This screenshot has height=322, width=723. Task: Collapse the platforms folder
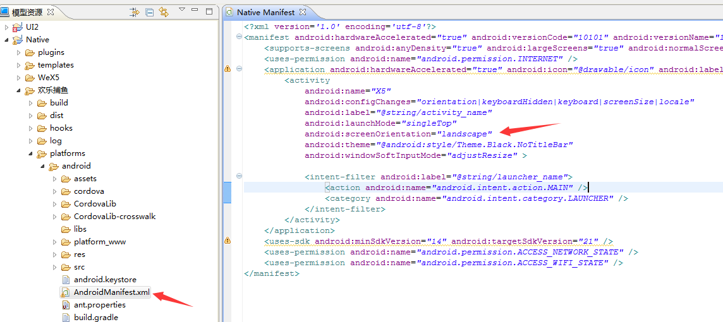point(31,153)
